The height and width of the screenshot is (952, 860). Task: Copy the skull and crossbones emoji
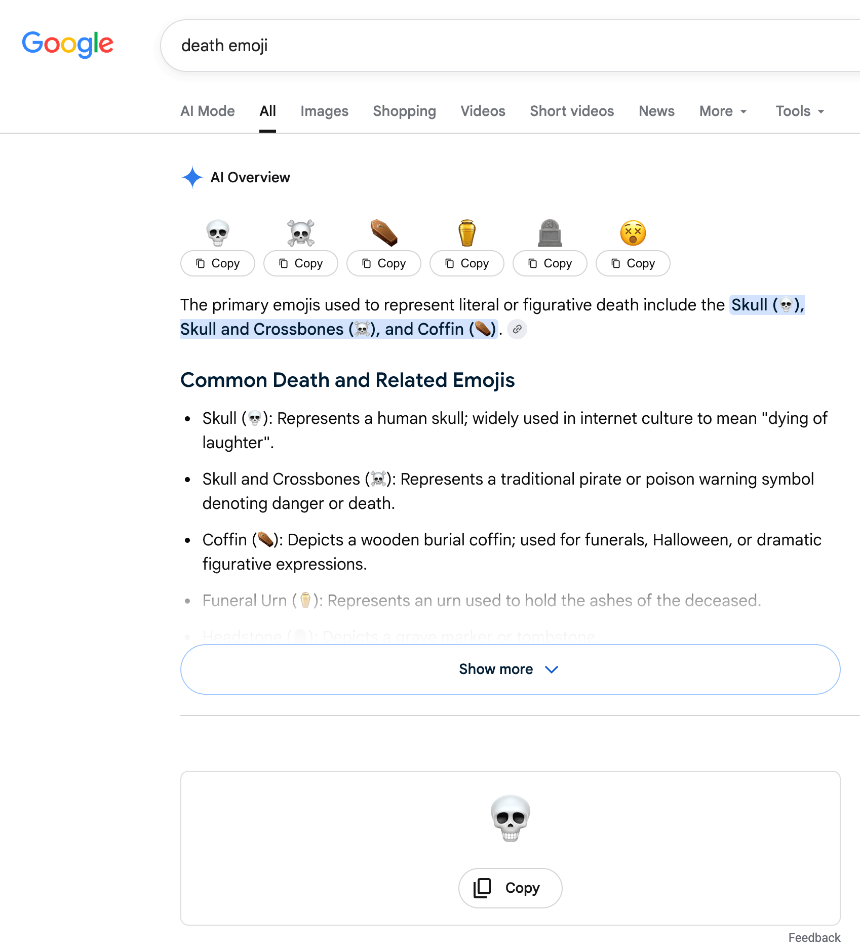(x=301, y=263)
